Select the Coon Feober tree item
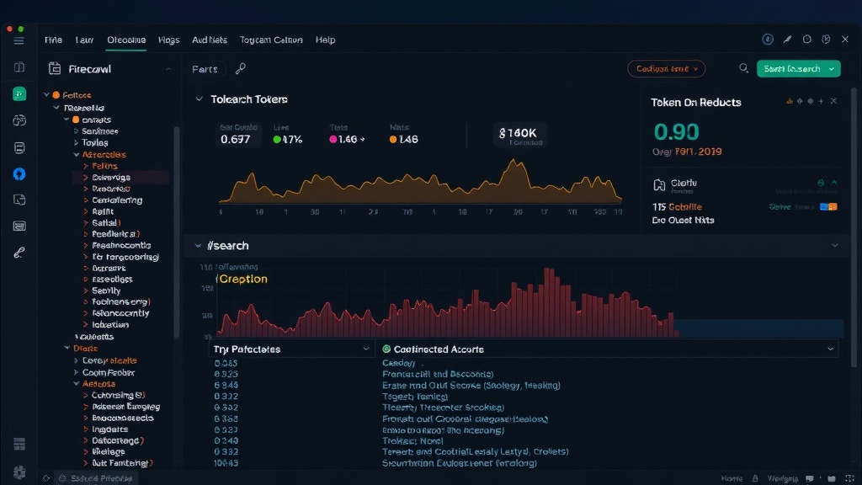Screen dimensions: 862x485 109,373
